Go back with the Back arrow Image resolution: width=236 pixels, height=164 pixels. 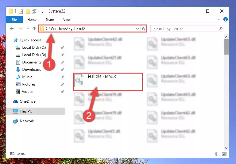(12, 29)
